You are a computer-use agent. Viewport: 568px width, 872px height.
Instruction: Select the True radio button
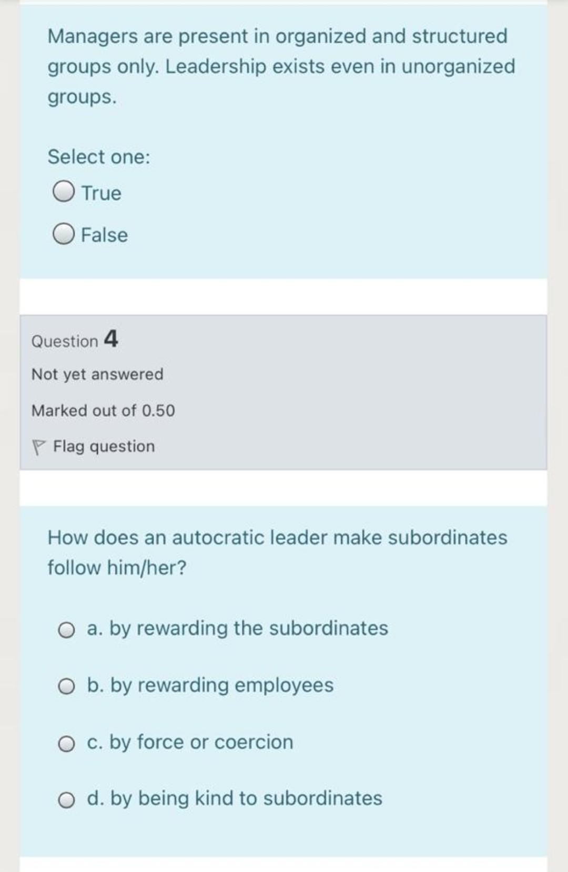pyautogui.click(x=63, y=192)
